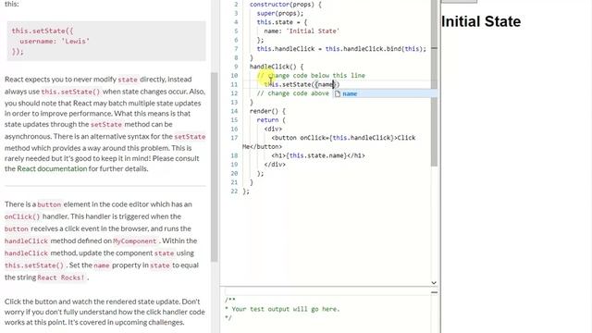Click the file icon beside autocomplete 'name'
The width and height of the screenshot is (592, 333).
(x=338, y=93)
